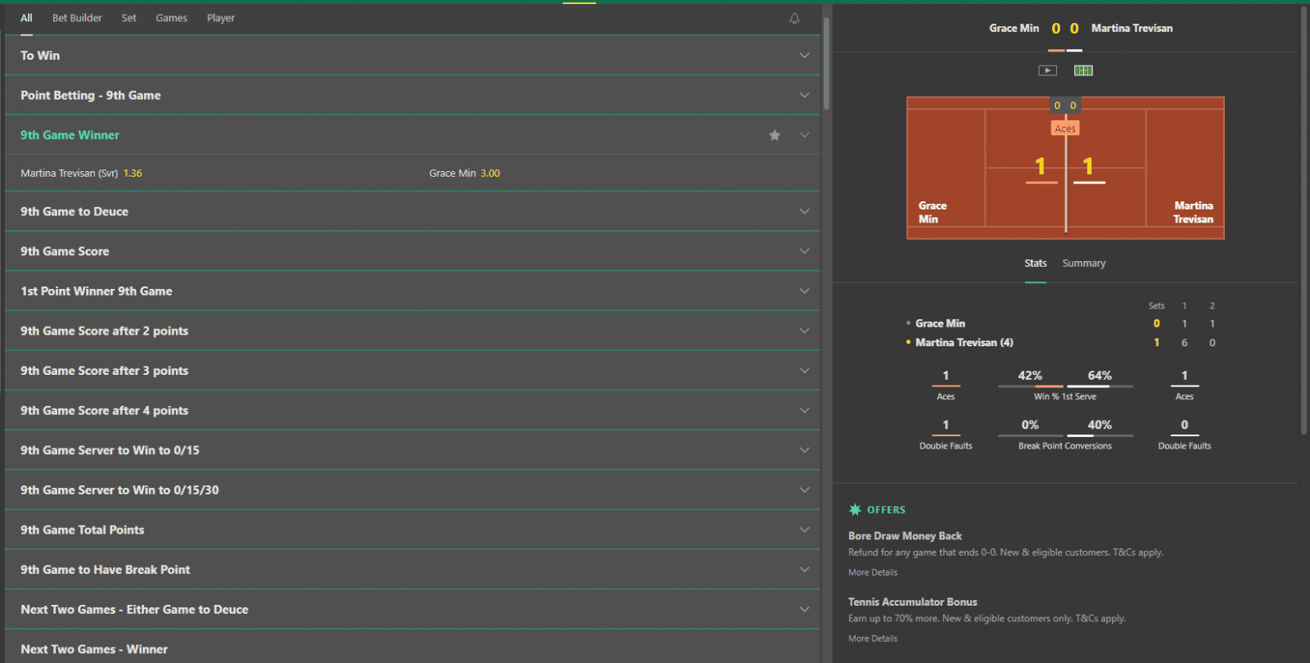Screen dimensions: 1310x663
Task: Open More Details for Bore Draw offer
Action: (873, 572)
